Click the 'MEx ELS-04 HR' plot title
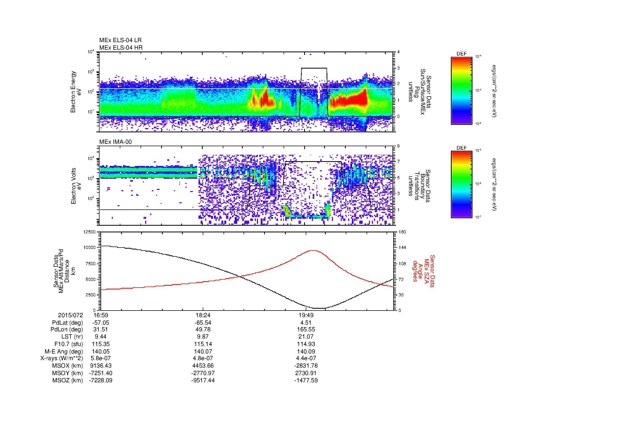624x441 pixels. pos(121,47)
